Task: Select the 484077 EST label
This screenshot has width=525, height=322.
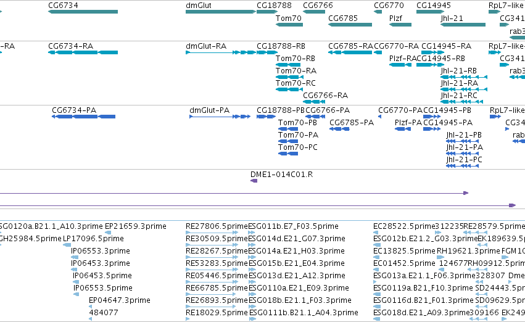Action: pyautogui.click(x=104, y=313)
